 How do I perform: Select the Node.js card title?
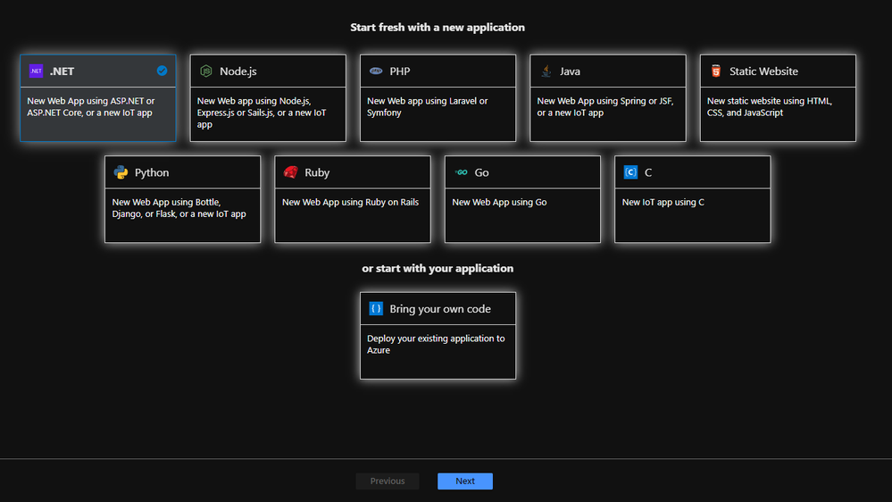[238, 71]
